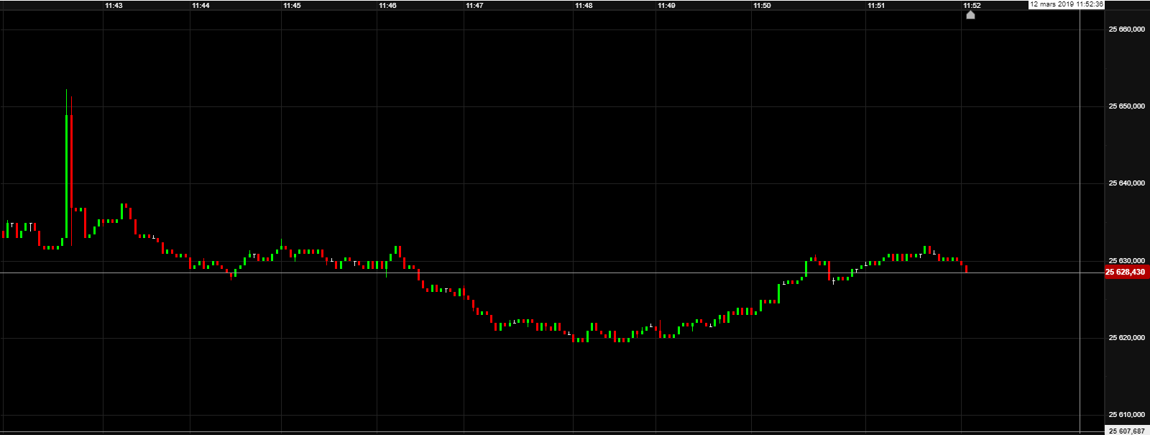Click the 11:46 time axis label
This screenshot has width=1150, height=435.
[387, 5]
